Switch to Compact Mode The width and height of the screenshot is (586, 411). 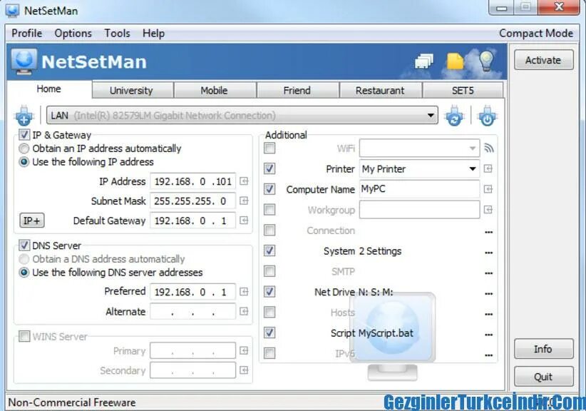536,34
